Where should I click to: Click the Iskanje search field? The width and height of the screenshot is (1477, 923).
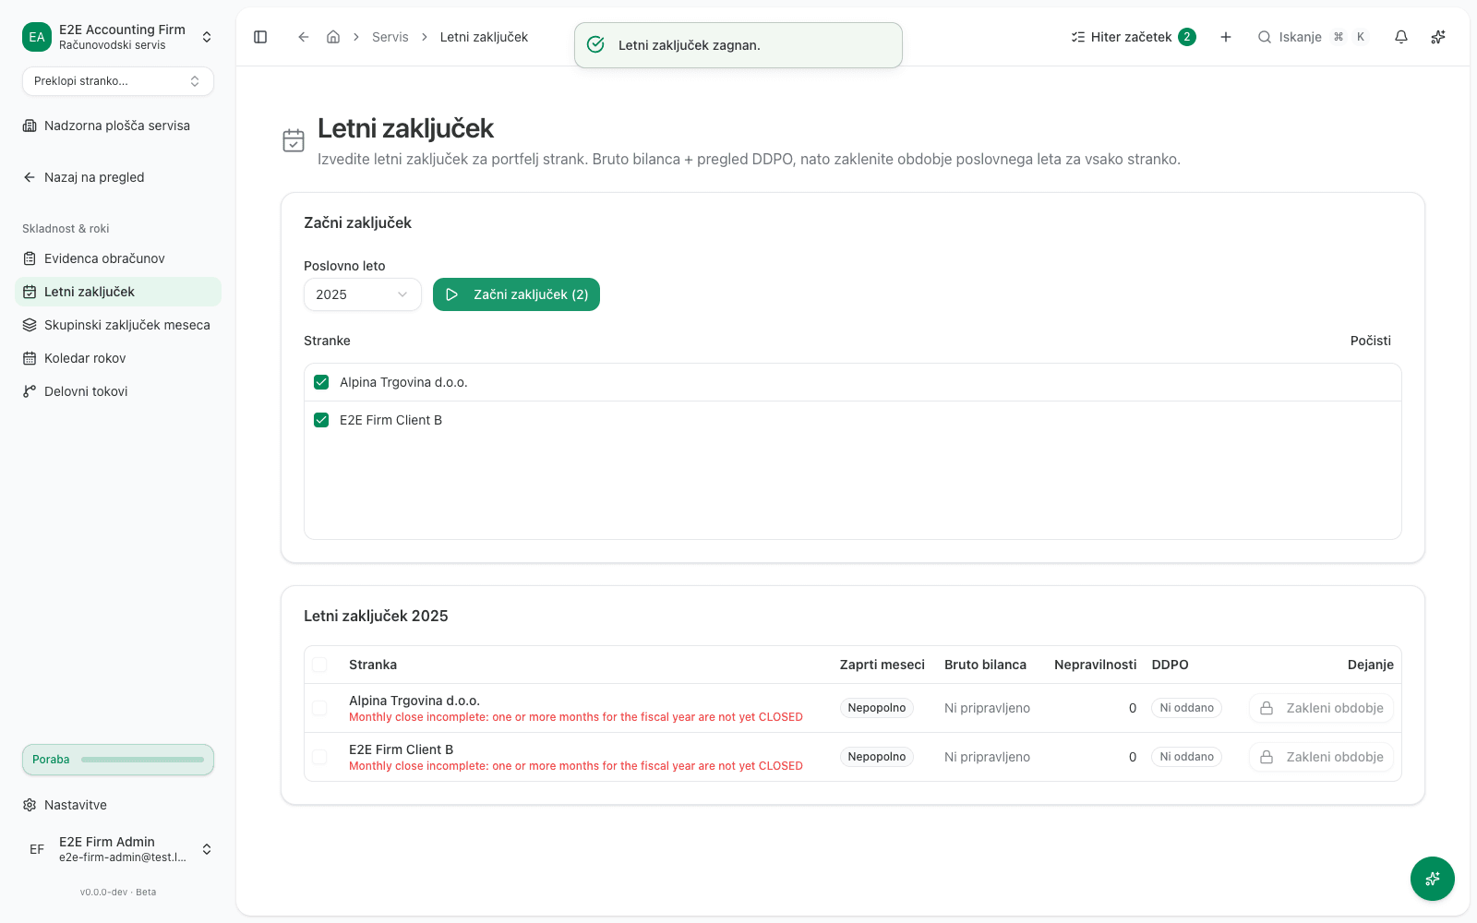[x=1311, y=37]
